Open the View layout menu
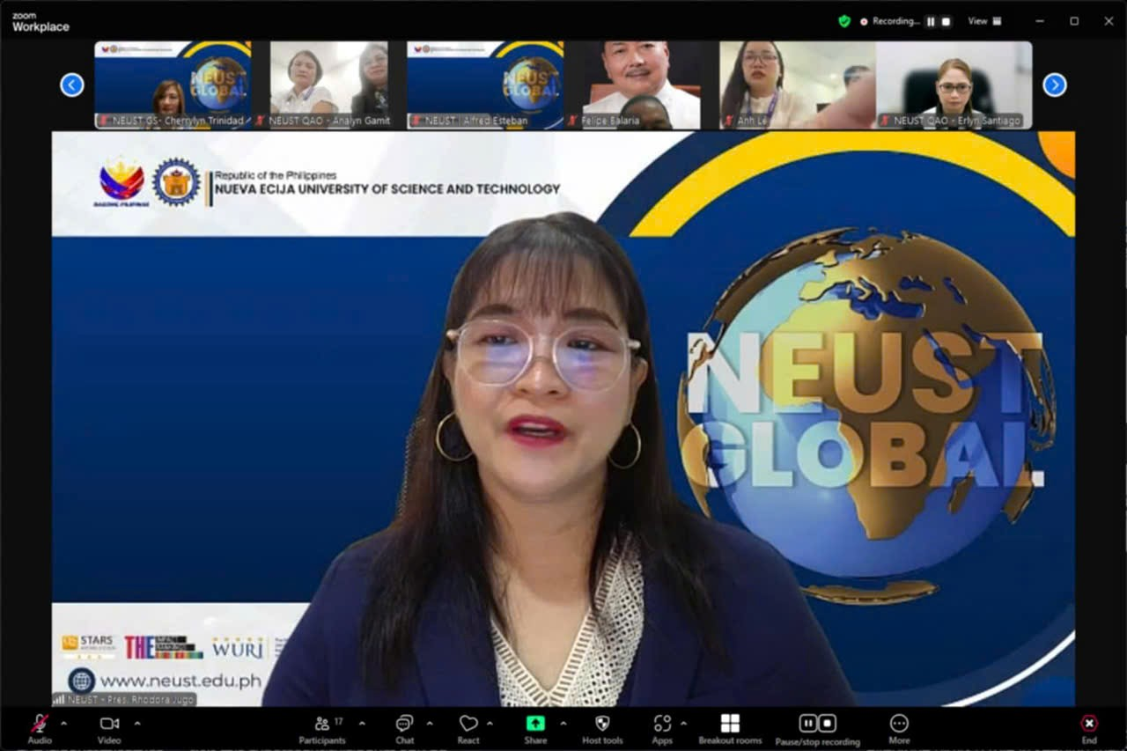Viewport: 1127px width, 751px height. click(984, 21)
